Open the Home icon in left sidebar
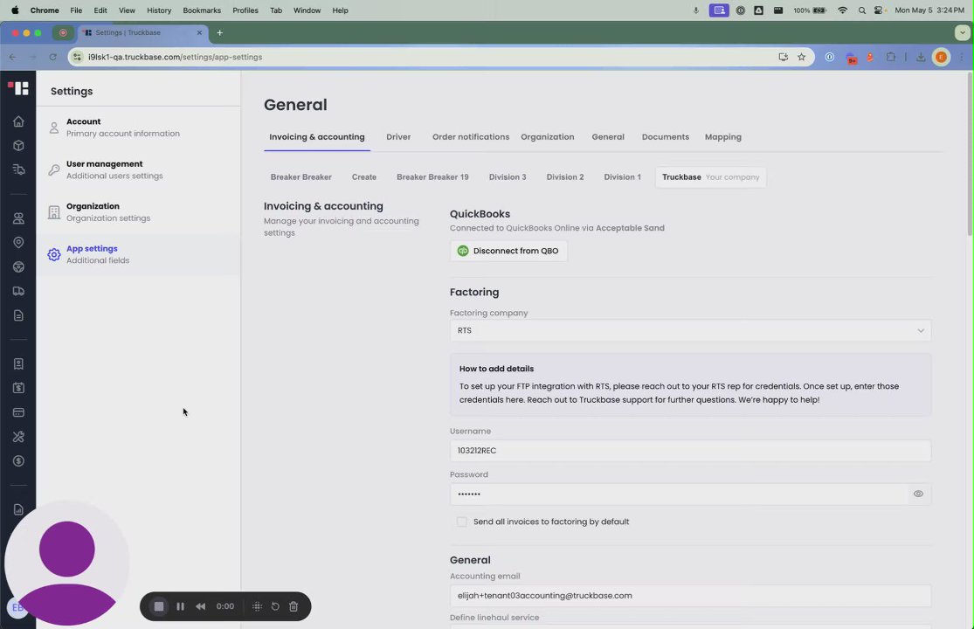 (x=18, y=121)
